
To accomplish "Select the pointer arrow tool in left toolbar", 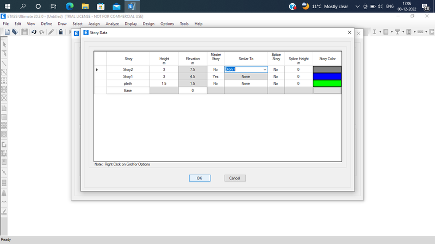I will [x=4, y=44].
